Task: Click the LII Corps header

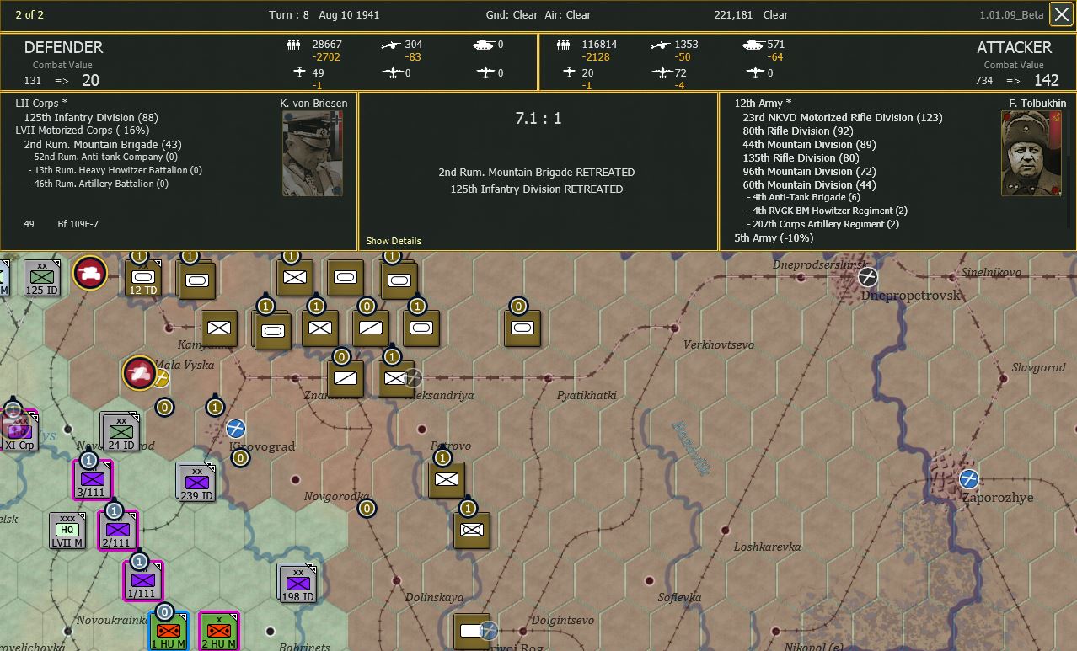Action: (41, 104)
